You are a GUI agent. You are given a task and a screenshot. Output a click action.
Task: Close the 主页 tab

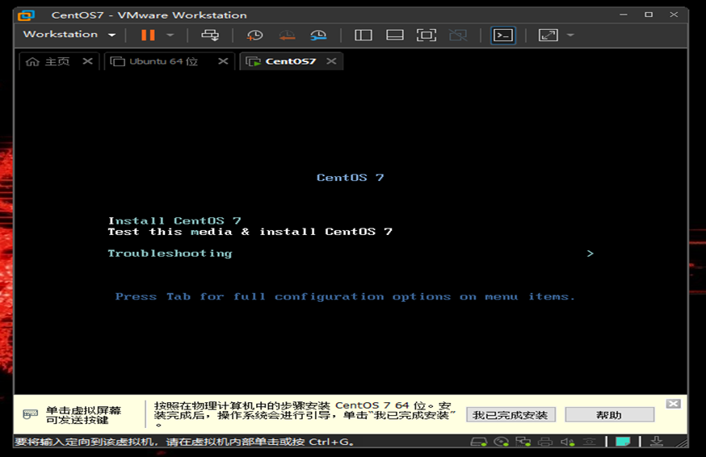pyautogui.click(x=87, y=61)
